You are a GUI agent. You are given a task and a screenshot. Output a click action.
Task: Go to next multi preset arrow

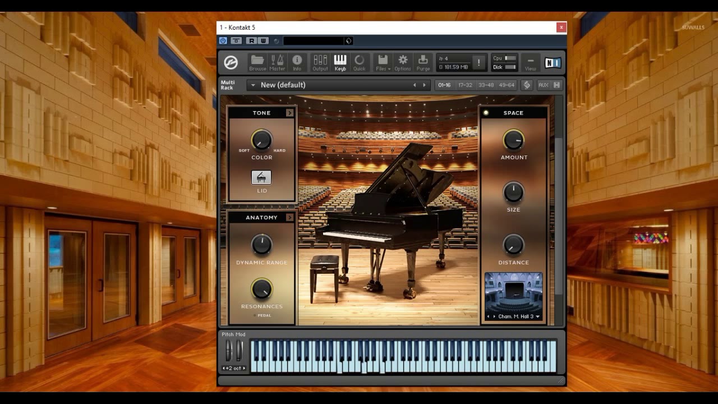[424, 85]
